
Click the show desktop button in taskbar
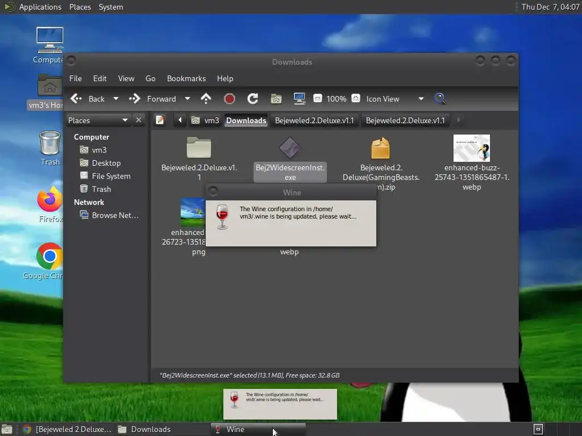point(7,429)
